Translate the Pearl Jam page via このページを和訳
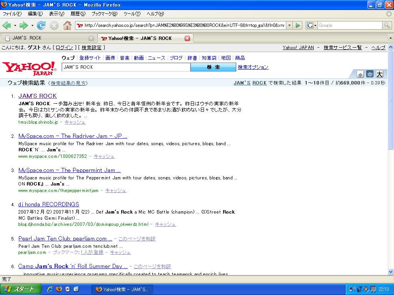The image size is (394, 295). point(137,239)
